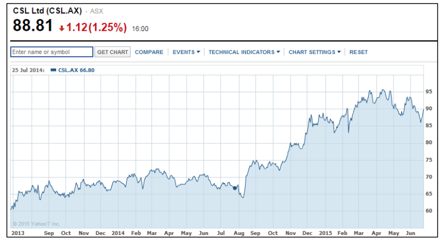The height and width of the screenshot is (243, 444).
Task: Click the 85 price axis label
Action: pyautogui.click(x=429, y=125)
